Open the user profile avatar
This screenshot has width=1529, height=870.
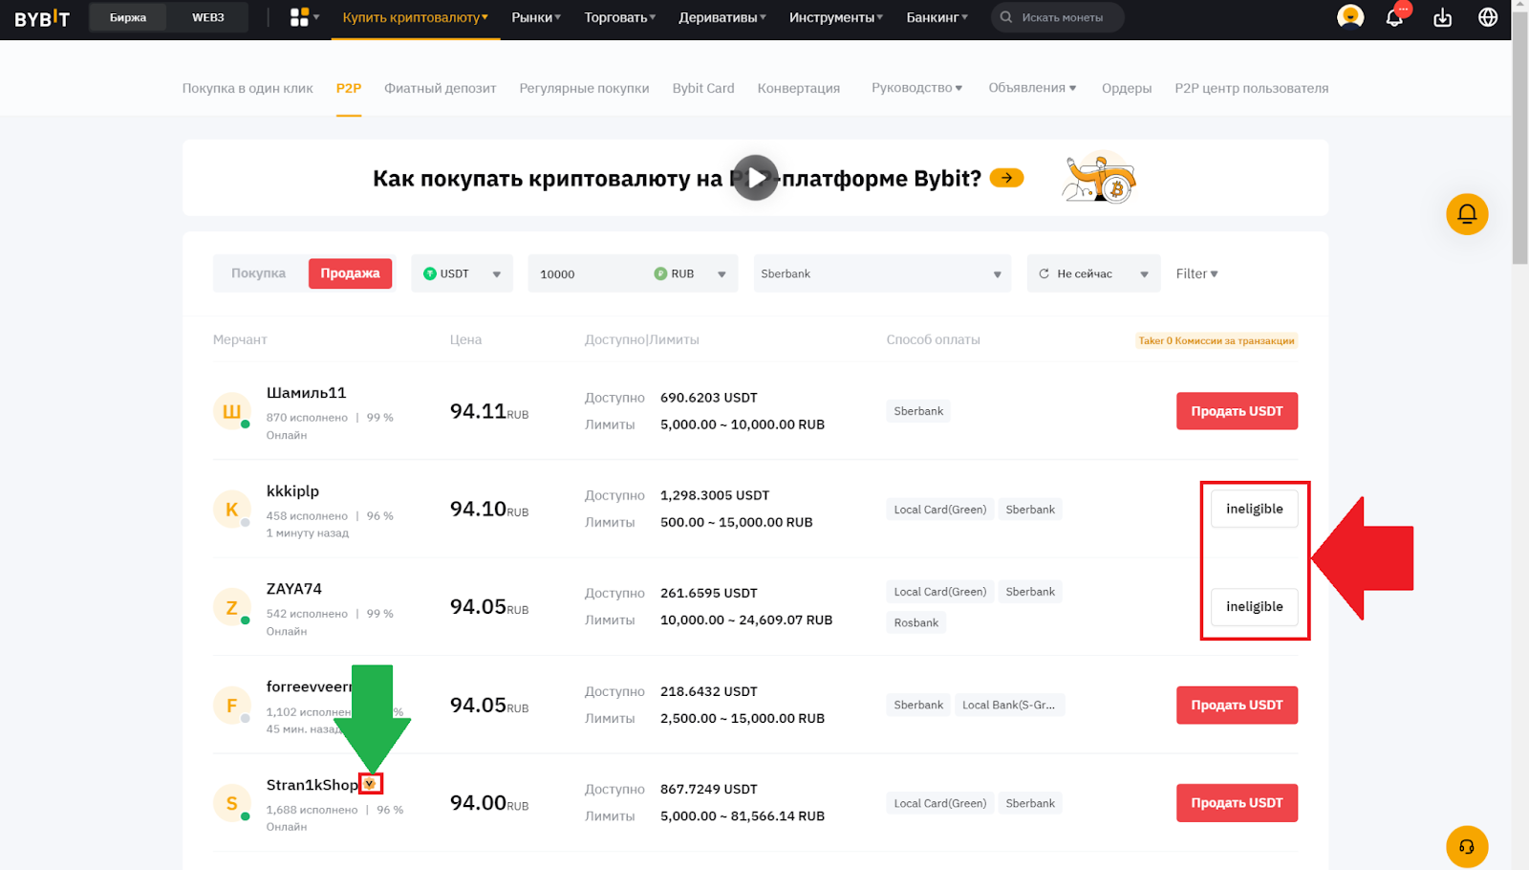1350,17
